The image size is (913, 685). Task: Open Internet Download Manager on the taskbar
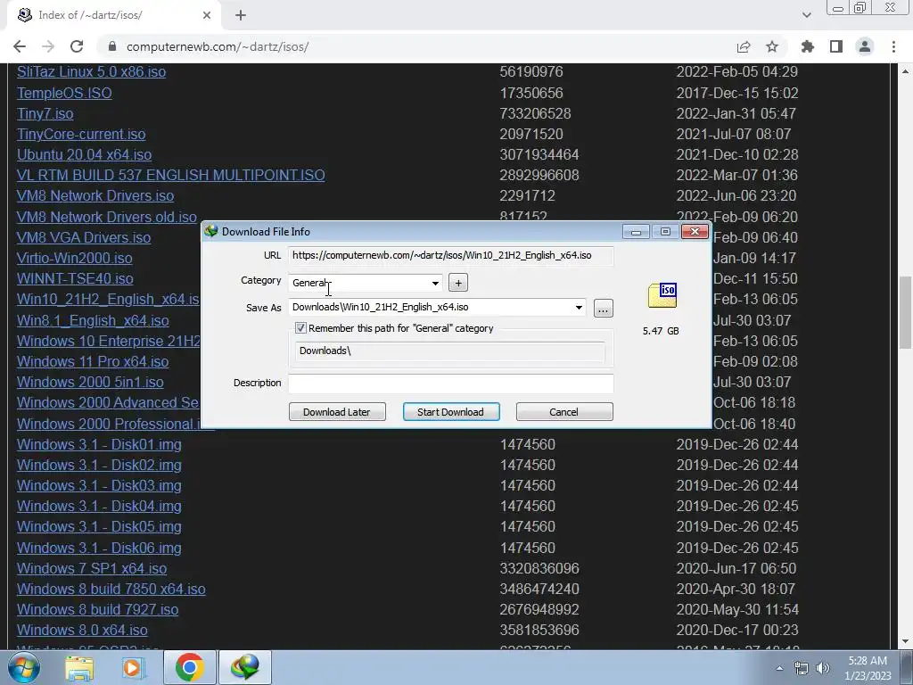click(x=244, y=667)
